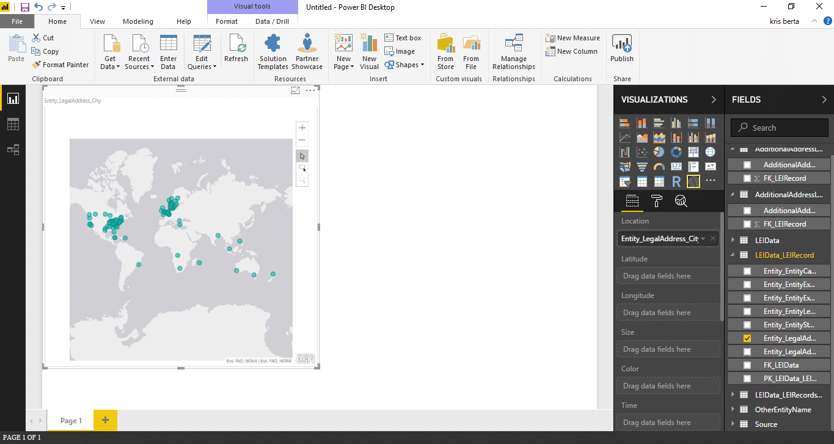Toggle focus mode on the map visual
The height and width of the screenshot is (444, 834).
[295, 90]
